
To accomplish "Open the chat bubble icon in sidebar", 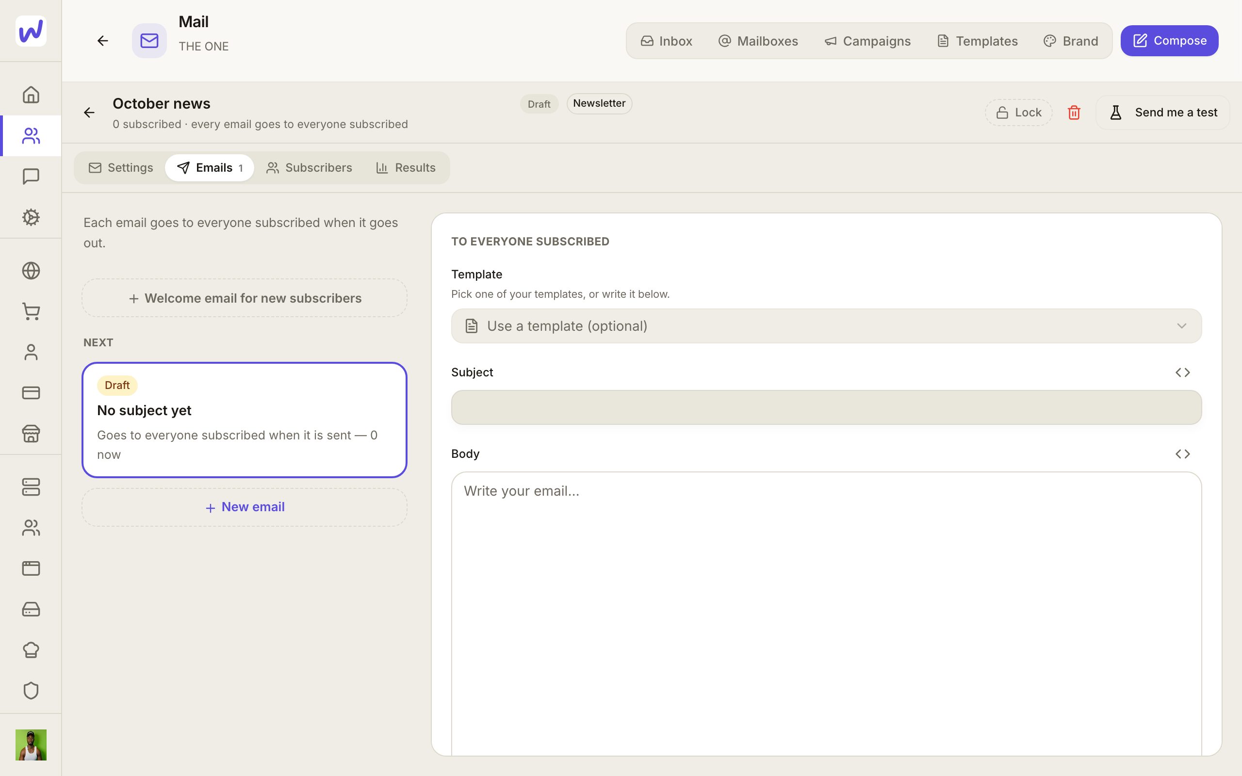I will click(31, 176).
